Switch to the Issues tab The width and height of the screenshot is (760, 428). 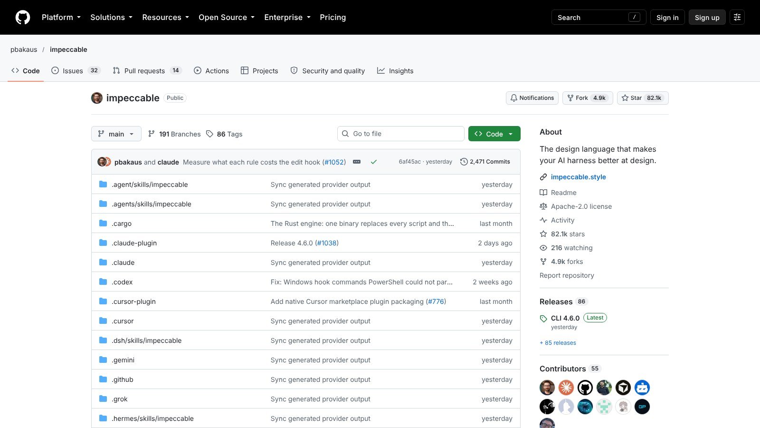76,71
